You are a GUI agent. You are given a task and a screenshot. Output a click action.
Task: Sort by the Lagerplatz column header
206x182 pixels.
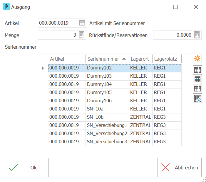[x=167, y=59]
